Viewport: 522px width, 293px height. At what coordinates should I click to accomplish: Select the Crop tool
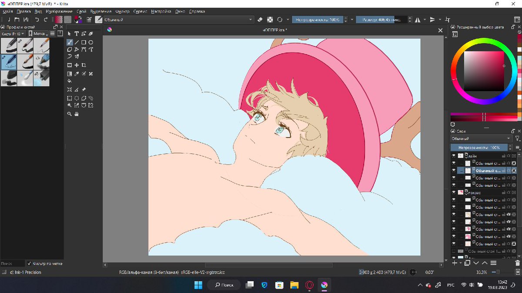[84, 65]
